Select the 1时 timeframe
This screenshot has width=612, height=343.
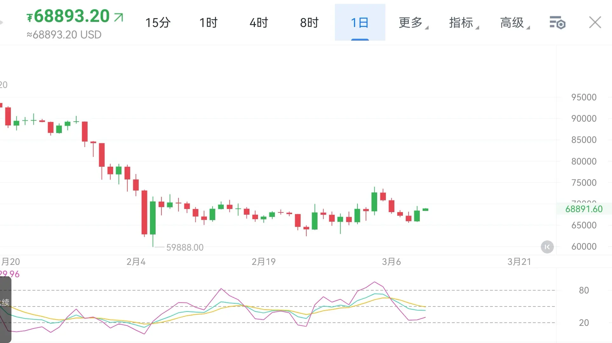[208, 23]
